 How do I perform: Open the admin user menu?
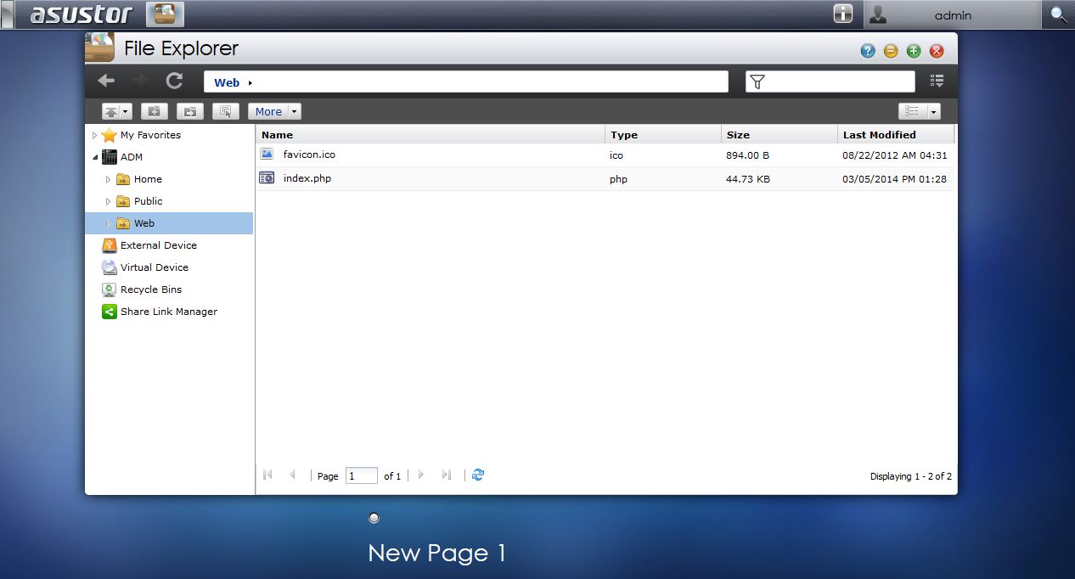tap(952, 14)
